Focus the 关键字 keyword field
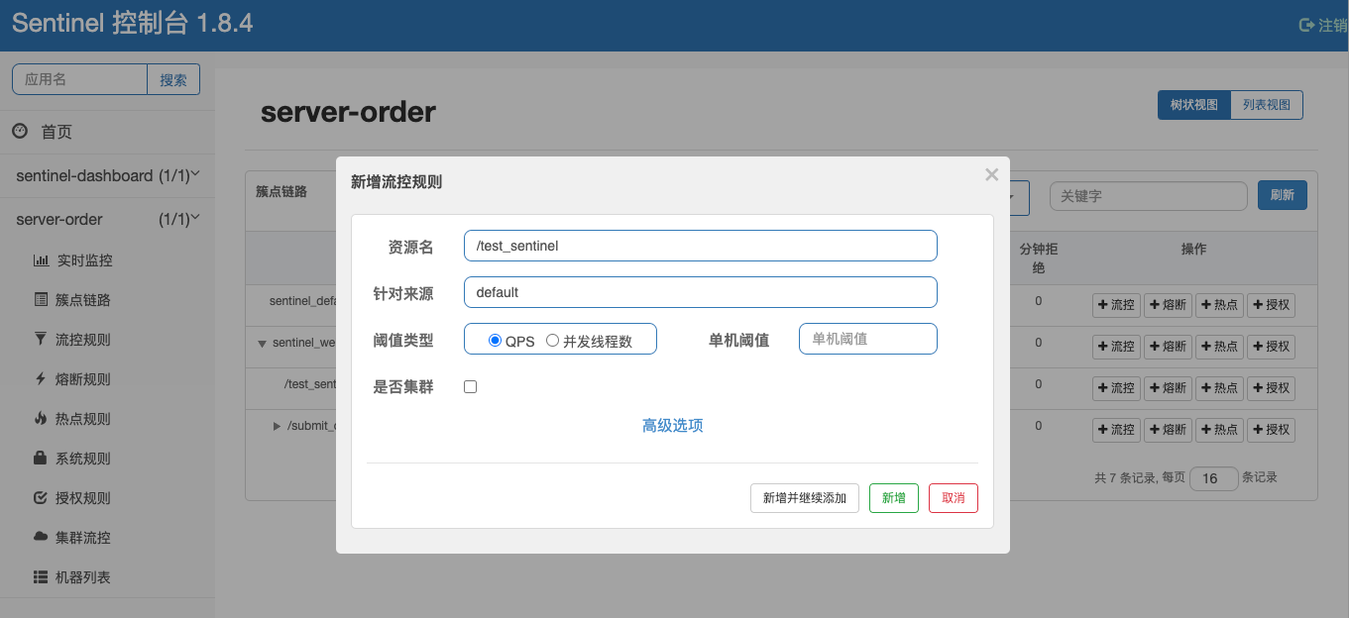Viewport: 1349px width, 618px height. [x=1149, y=196]
